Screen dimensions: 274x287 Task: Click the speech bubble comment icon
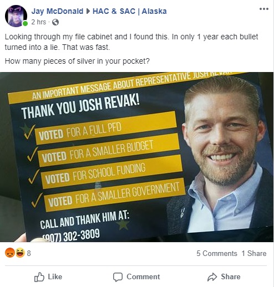[118, 277]
